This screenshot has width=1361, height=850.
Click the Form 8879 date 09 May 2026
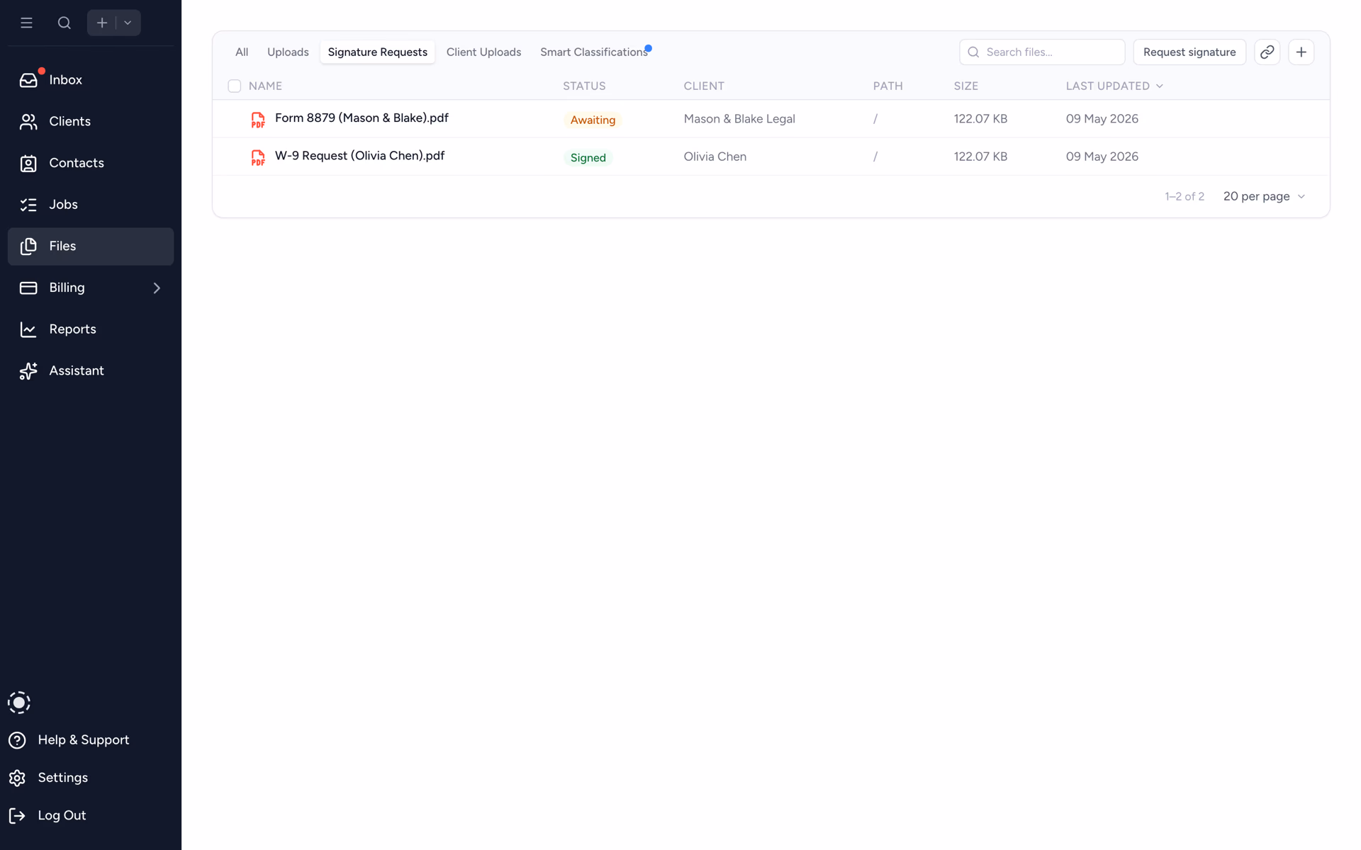click(1102, 119)
